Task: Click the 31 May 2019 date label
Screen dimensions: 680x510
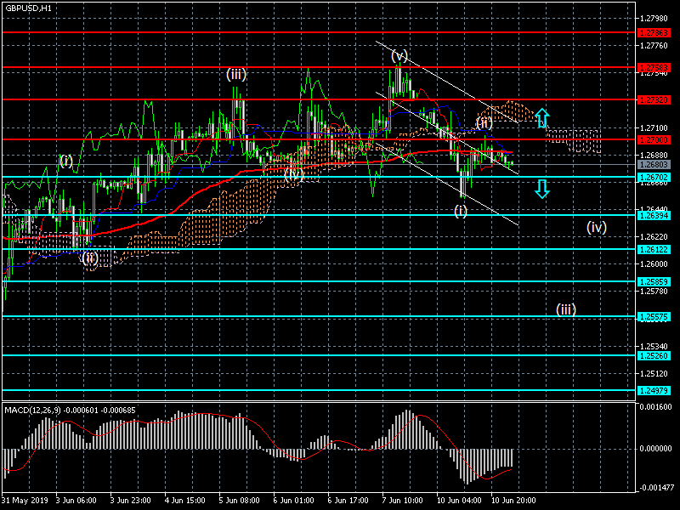Action: (24, 501)
